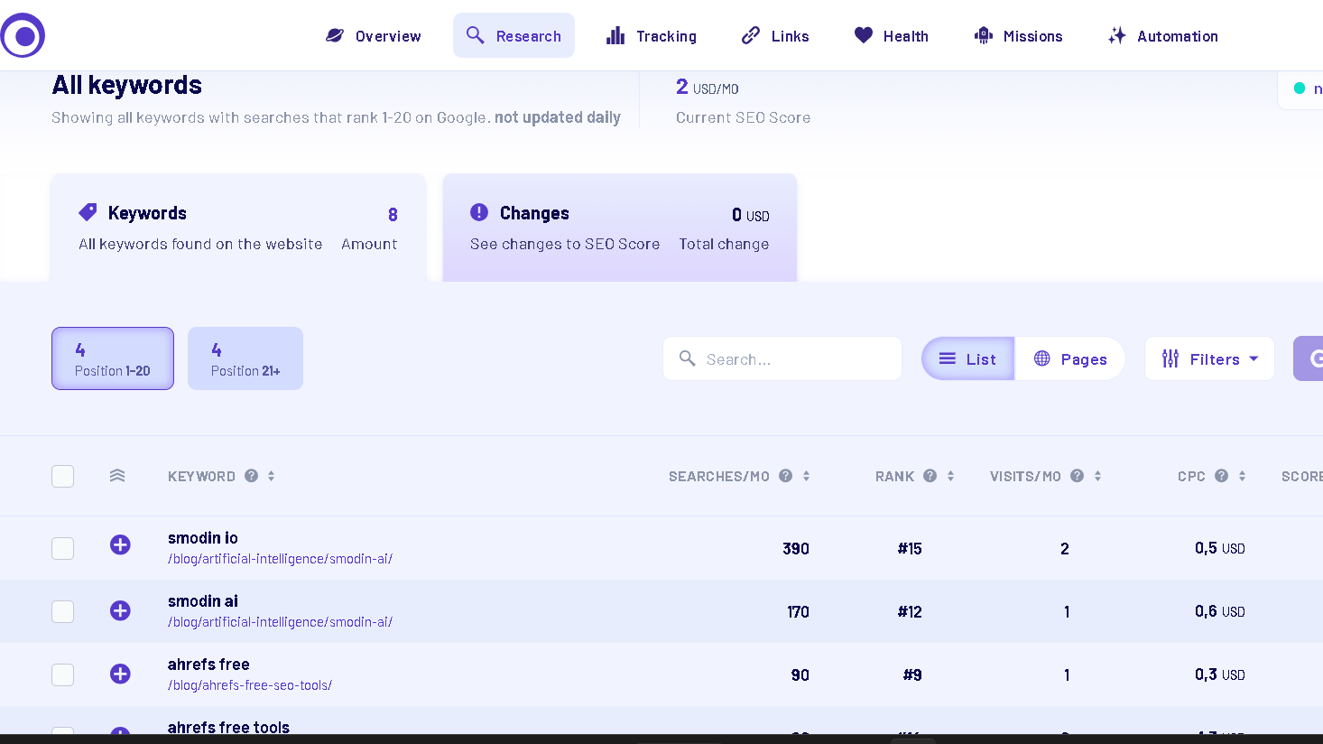Image resolution: width=1323 pixels, height=744 pixels.
Task: Click the Health heart icon
Action: (864, 35)
